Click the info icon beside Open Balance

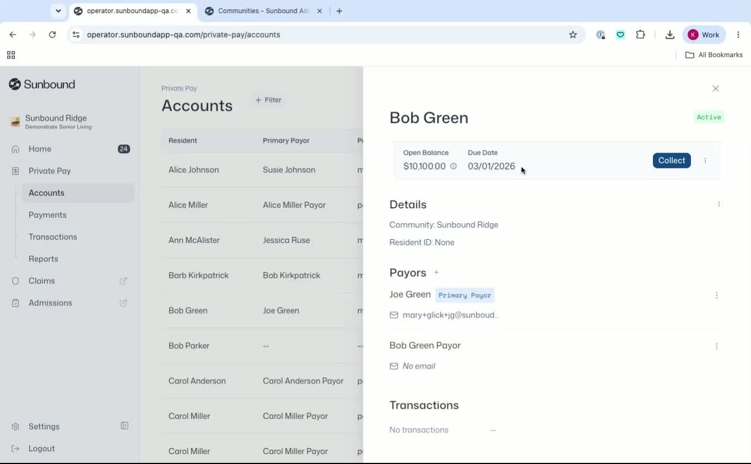click(x=453, y=166)
